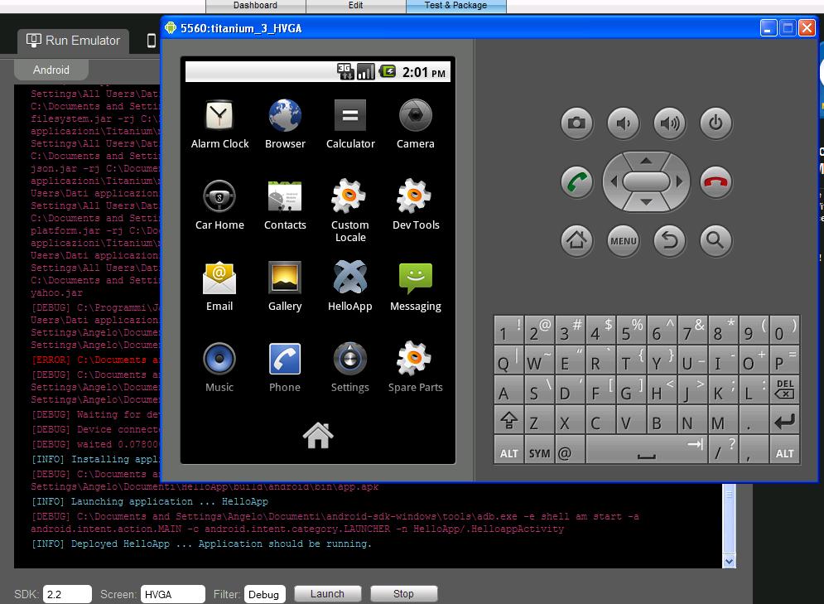Click the Android icon in emulator title bar
824x604 pixels.
(x=171, y=28)
